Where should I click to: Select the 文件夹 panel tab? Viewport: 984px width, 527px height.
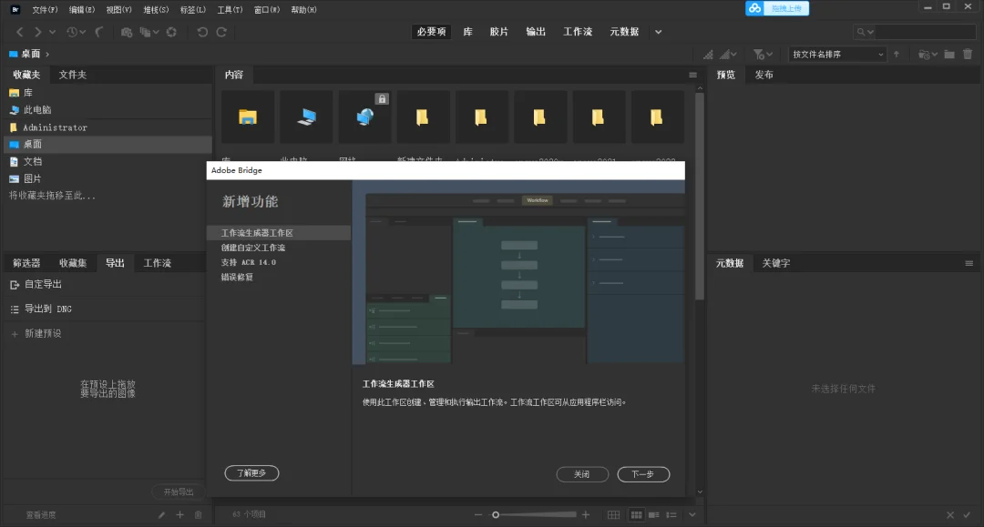pyautogui.click(x=73, y=75)
